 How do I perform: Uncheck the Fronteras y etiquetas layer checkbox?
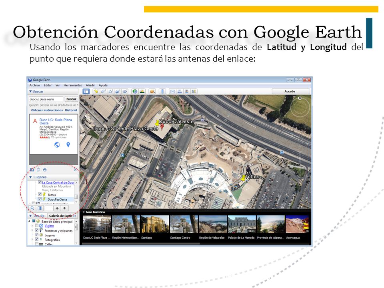[37, 230]
